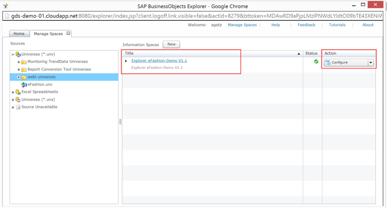Close the Manage Spaces tab

69,33
